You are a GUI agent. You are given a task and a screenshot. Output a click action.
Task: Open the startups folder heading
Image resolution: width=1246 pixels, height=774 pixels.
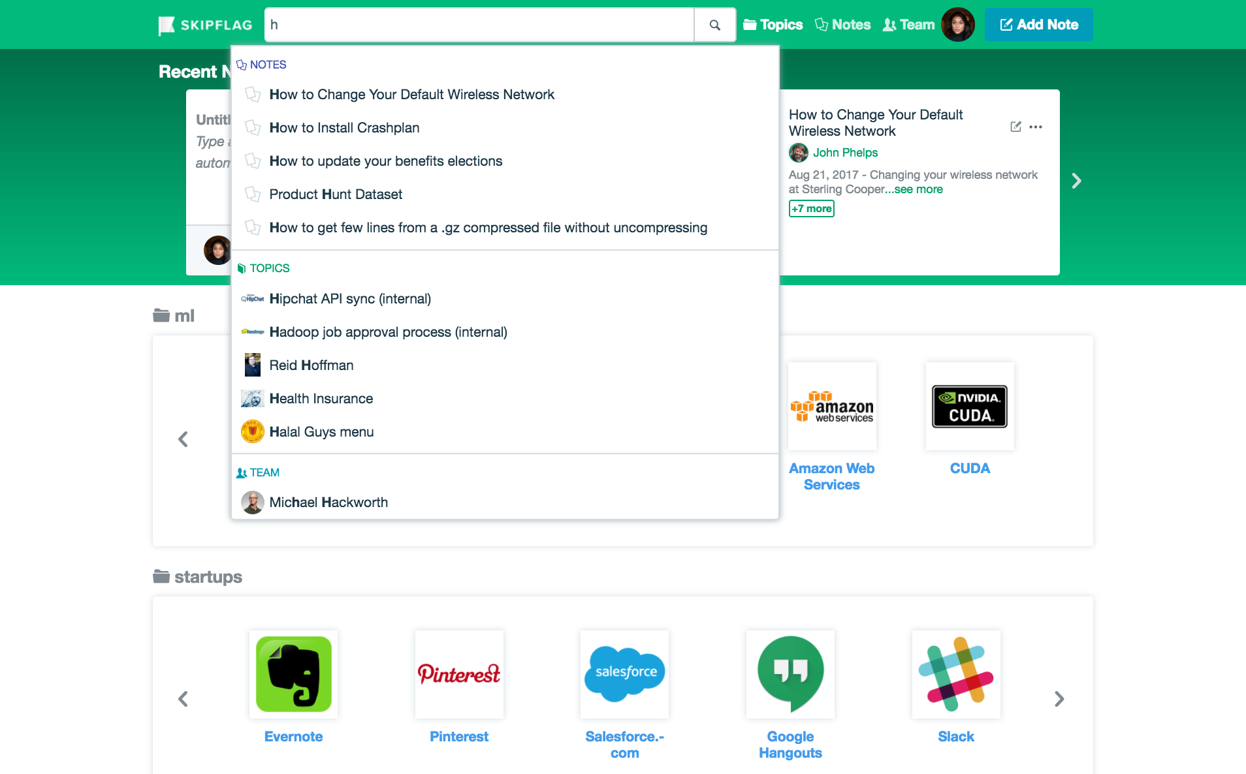(x=198, y=577)
